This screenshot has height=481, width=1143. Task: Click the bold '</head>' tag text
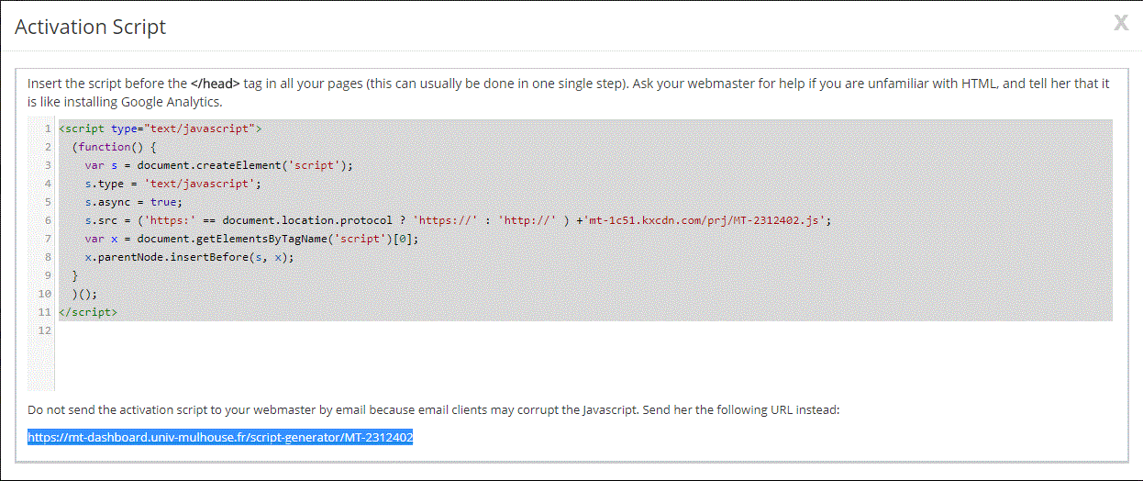[216, 83]
